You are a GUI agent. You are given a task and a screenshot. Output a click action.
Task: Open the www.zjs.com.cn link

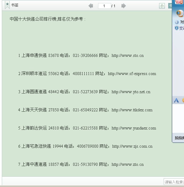coord(132,146)
